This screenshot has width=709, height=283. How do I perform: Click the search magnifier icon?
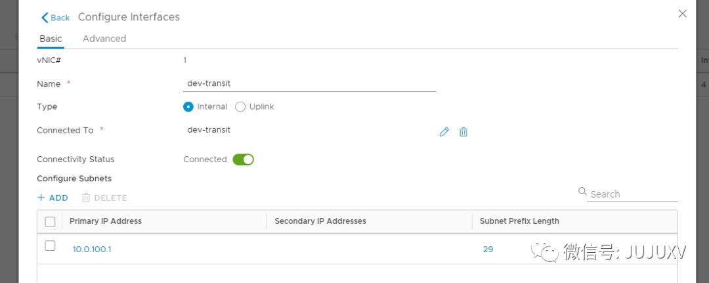click(x=582, y=192)
